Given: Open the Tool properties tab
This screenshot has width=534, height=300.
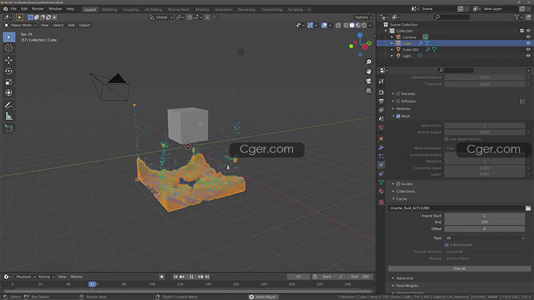Looking at the screenshot, I should [381, 81].
